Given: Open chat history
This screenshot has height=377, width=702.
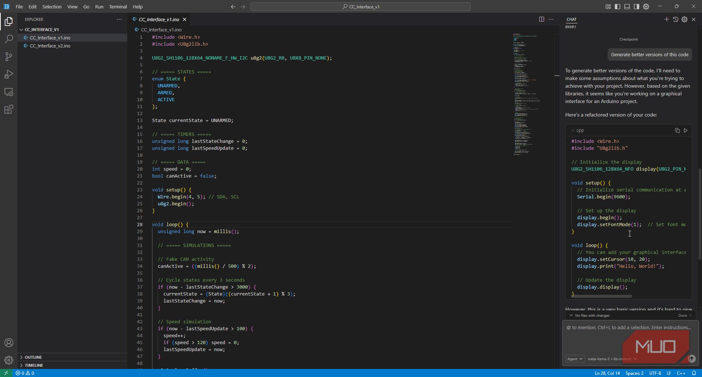Looking at the screenshot, I should click(x=675, y=19).
